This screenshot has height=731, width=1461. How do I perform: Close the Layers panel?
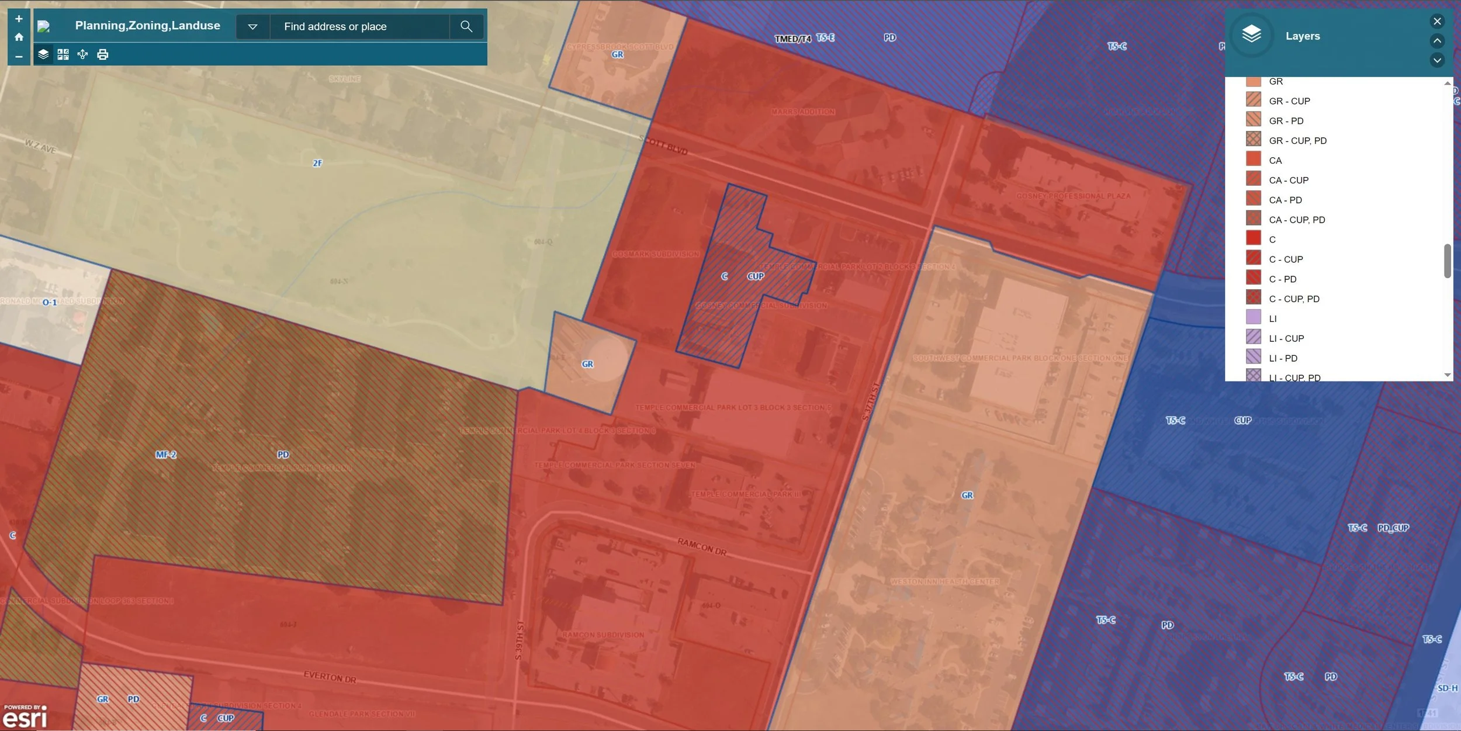coord(1437,21)
